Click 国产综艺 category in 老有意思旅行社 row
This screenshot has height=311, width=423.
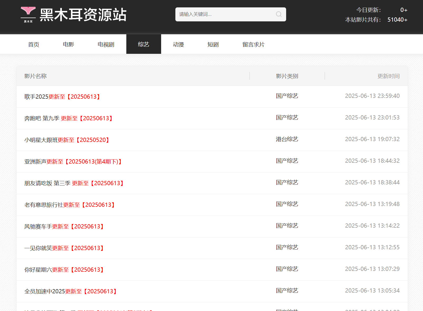(x=287, y=204)
